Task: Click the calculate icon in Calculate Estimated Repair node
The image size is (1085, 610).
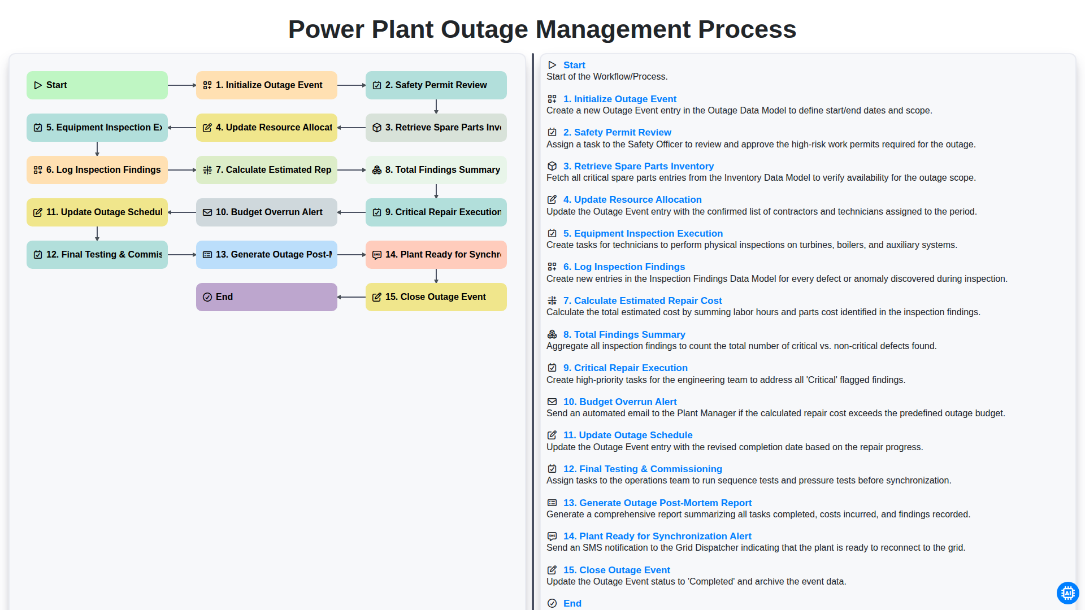Action: tap(207, 170)
